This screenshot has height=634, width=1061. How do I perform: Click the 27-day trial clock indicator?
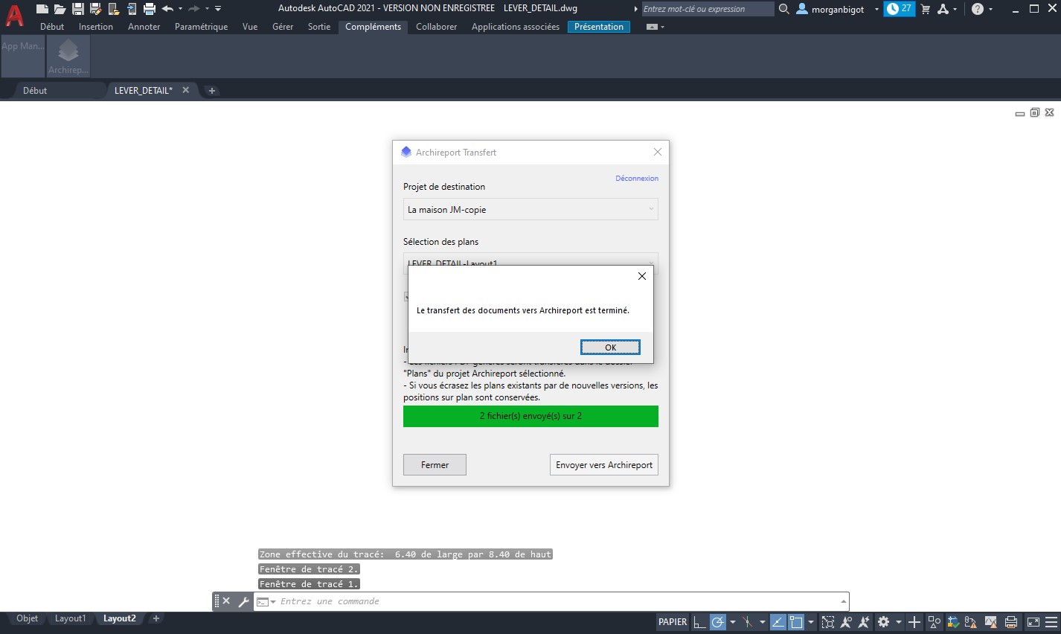coord(900,9)
